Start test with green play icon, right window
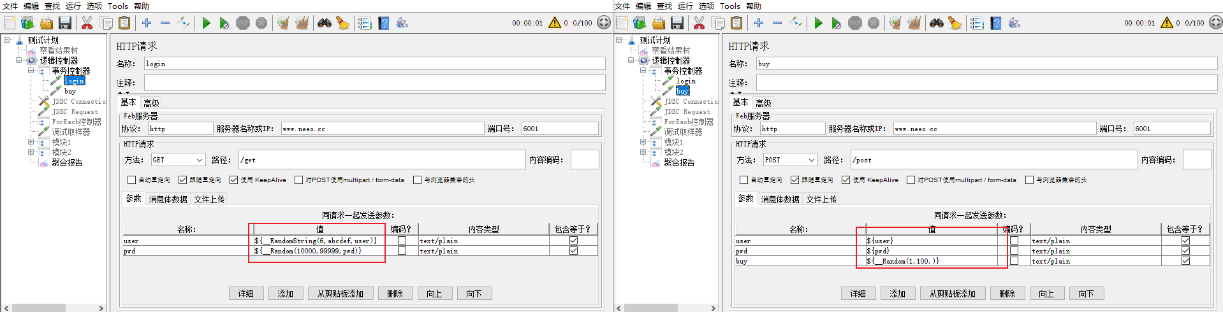The image size is (1223, 312). click(818, 23)
